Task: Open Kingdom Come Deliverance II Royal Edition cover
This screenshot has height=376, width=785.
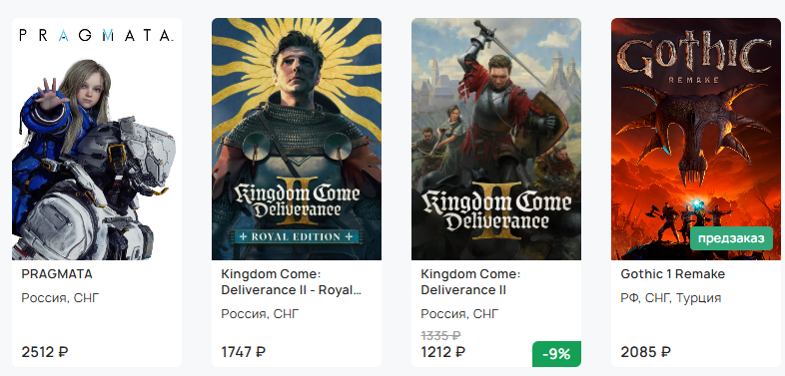Action: (x=297, y=139)
